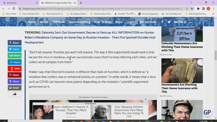This screenshot has width=217, height=122.
Task: Visit the Store link in navigation
Action: 119,22
